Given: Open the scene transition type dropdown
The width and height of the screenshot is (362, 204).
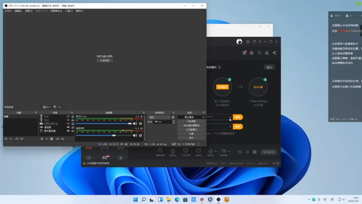Looking at the screenshot, I should [x=159, y=117].
